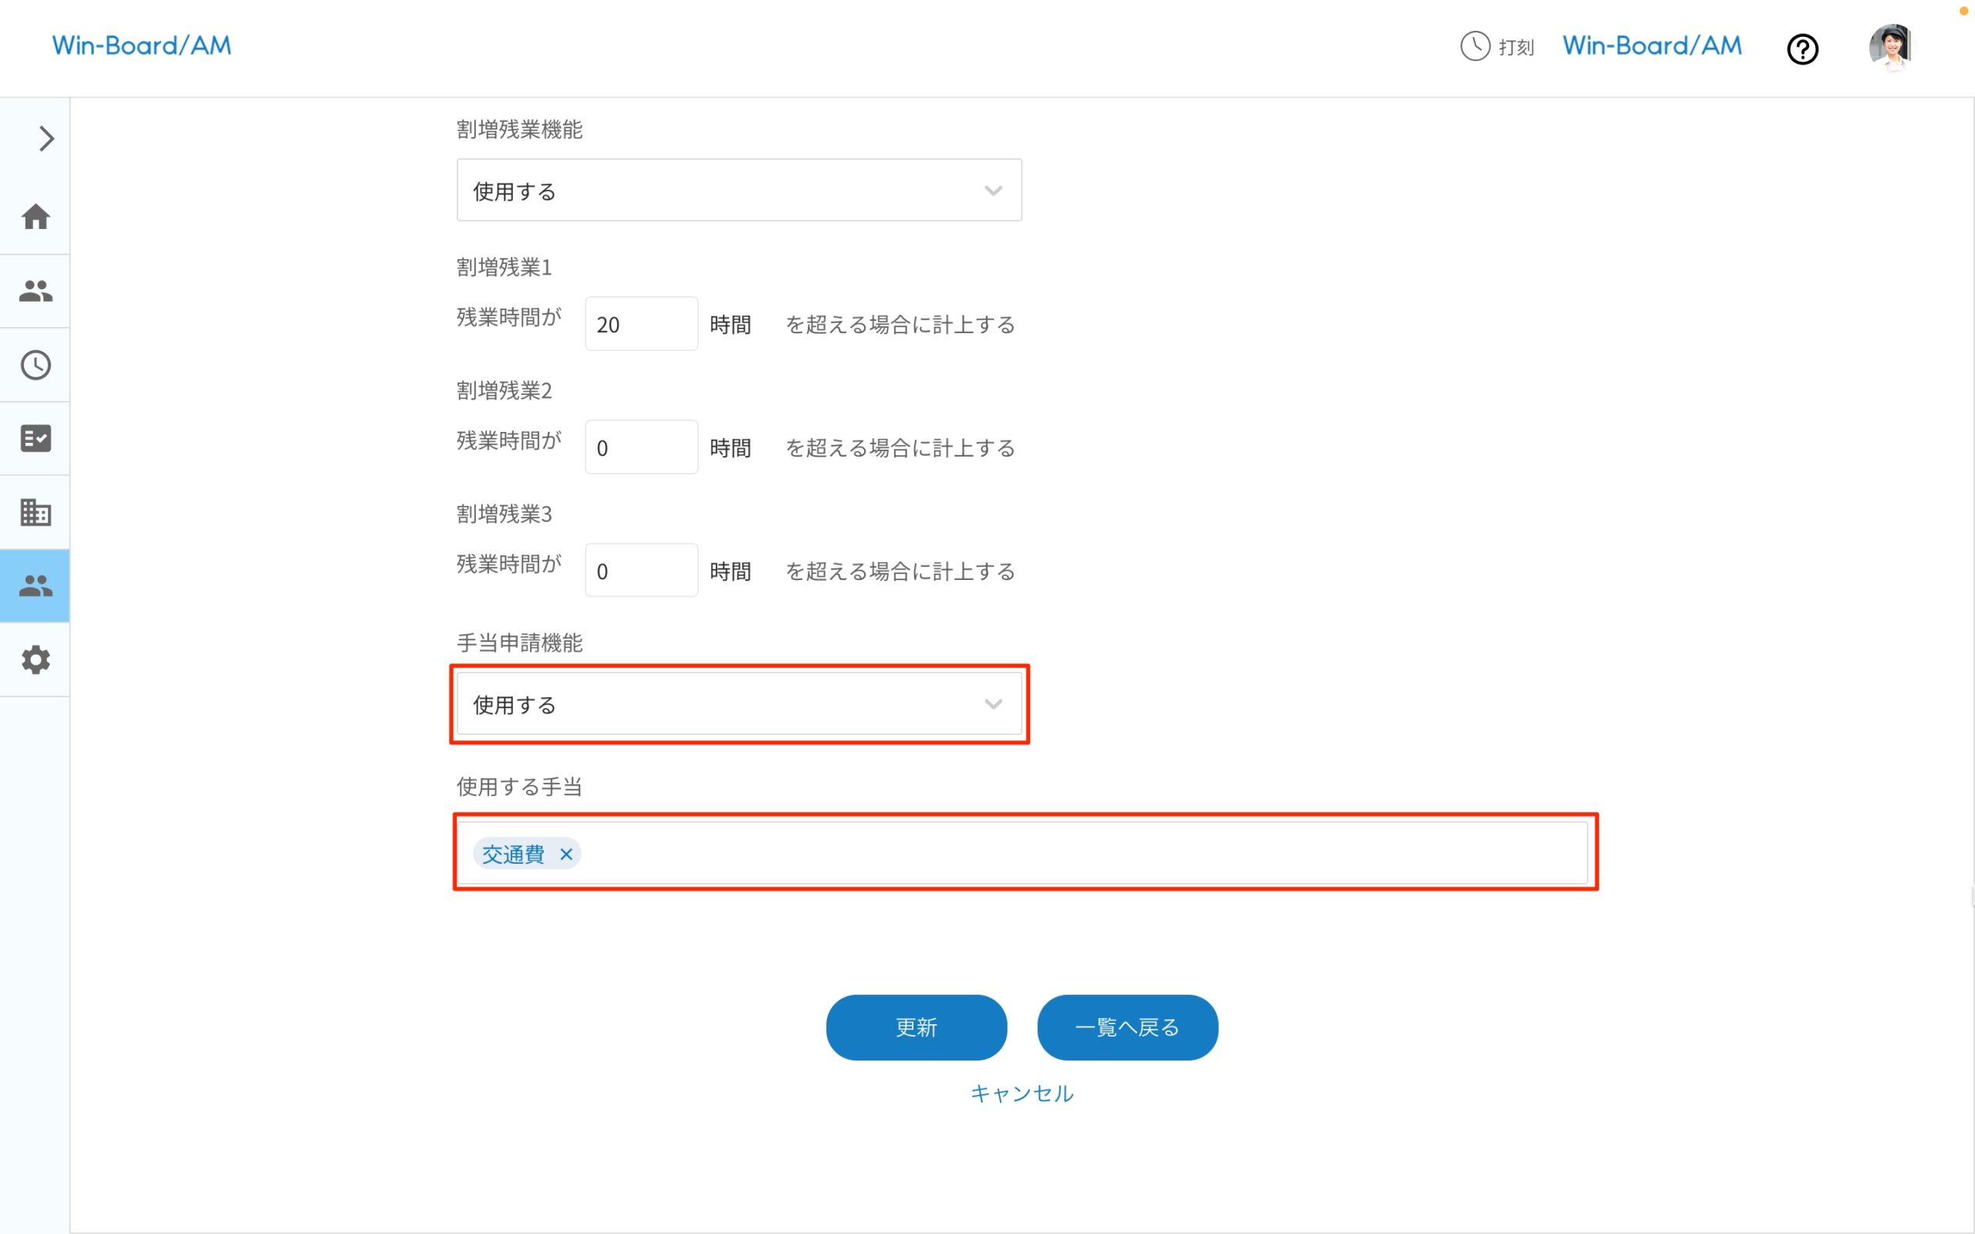Click the 20 hour overtime input field
This screenshot has height=1234, width=1975.
pos(641,323)
